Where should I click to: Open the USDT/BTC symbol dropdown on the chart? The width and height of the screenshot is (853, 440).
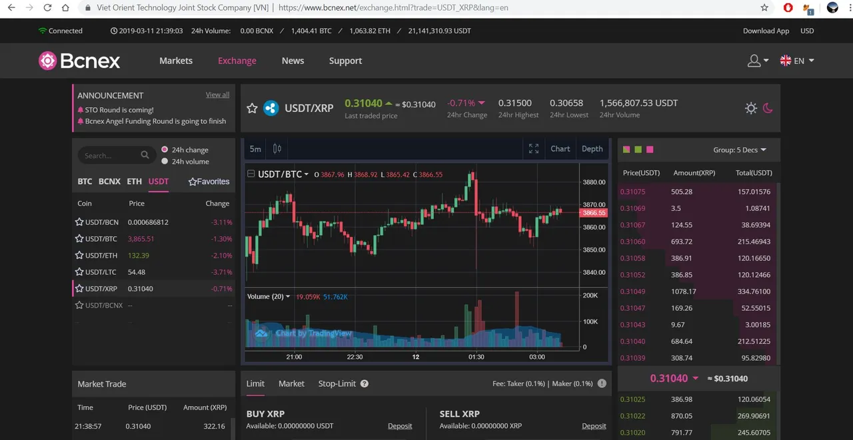pyautogui.click(x=306, y=174)
